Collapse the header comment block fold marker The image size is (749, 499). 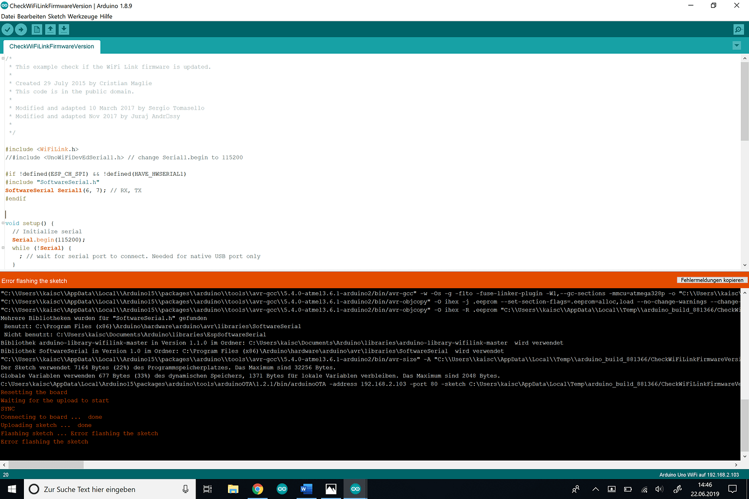coord(3,57)
